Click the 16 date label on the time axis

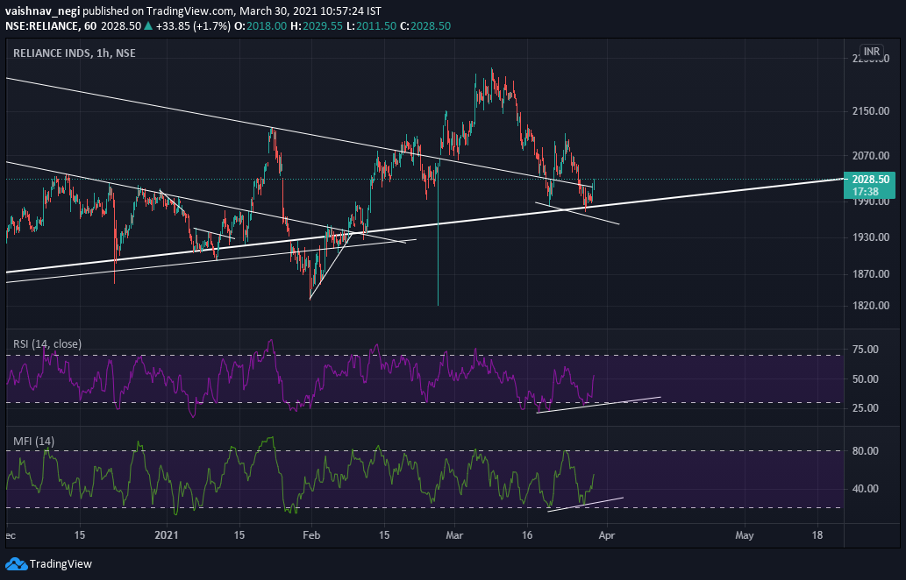tap(527, 535)
